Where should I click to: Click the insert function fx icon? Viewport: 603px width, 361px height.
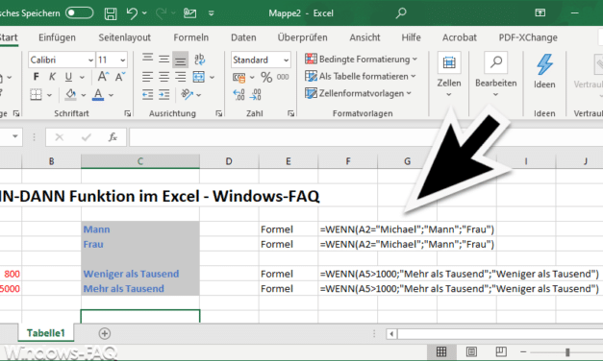coord(113,137)
